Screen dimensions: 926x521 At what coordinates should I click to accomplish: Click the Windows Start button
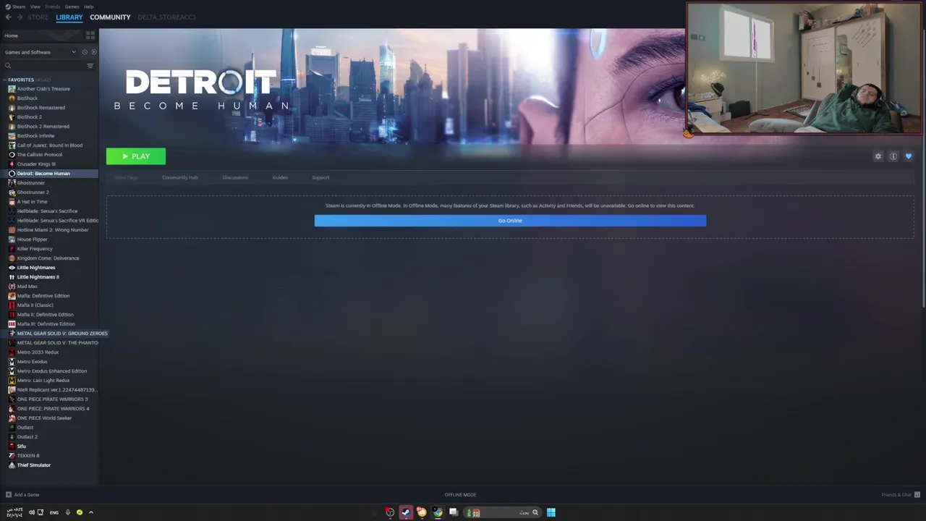tap(551, 512)
